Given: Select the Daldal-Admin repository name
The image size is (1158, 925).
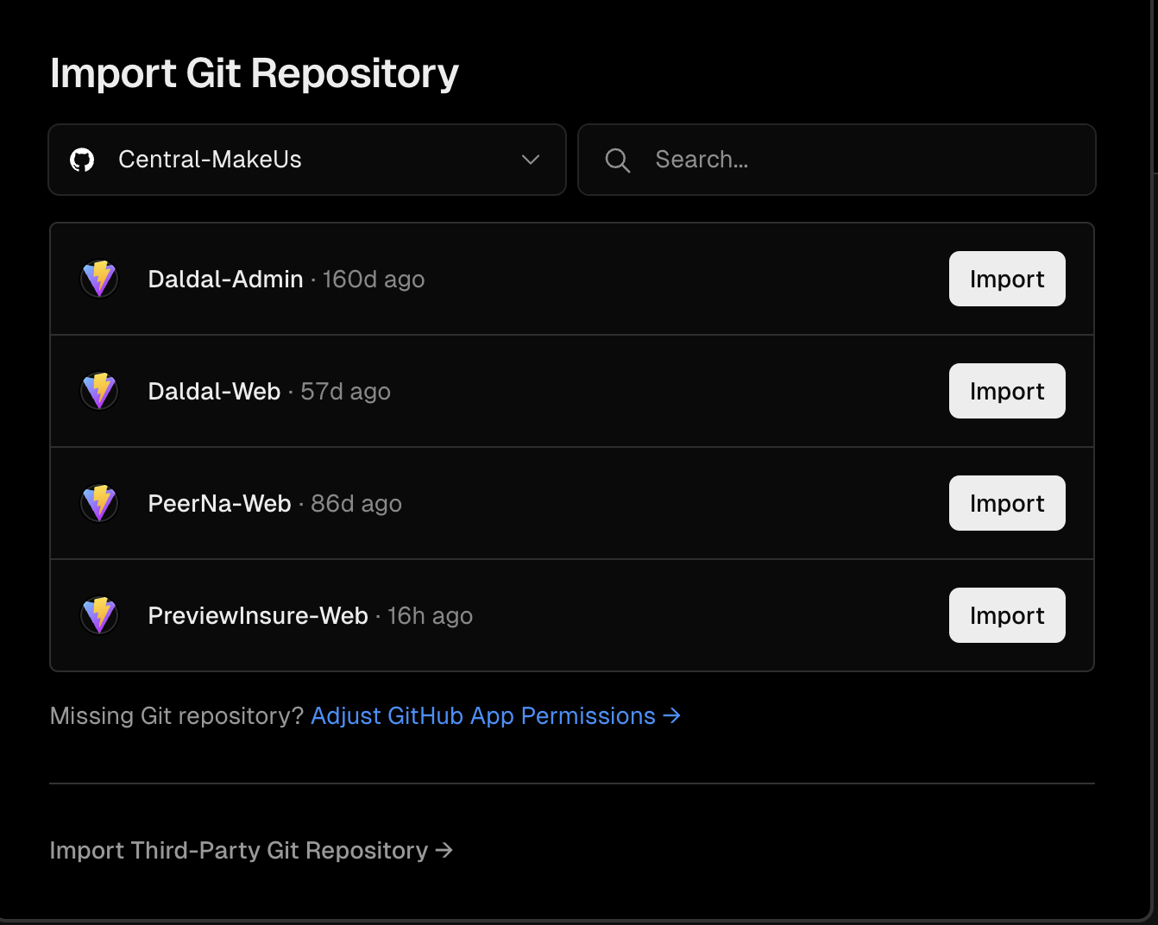Looking at the screenshot, I should 225,280.
